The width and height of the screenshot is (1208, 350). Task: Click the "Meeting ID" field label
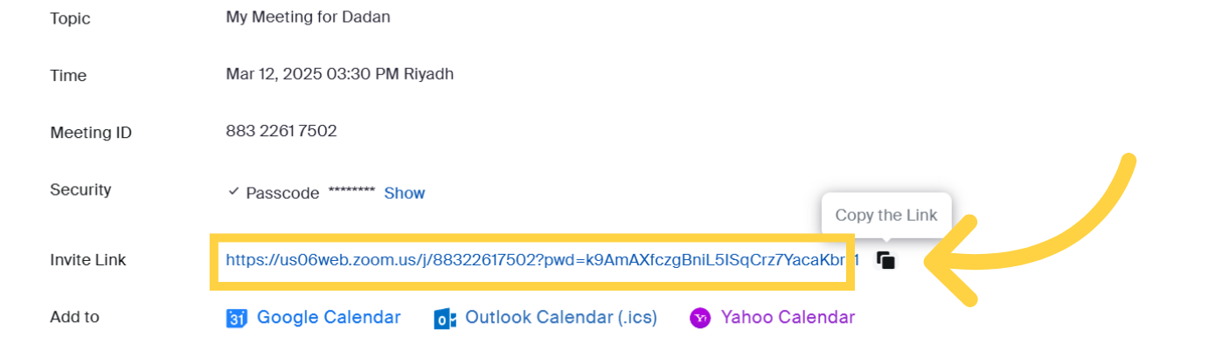click(91, 133)
